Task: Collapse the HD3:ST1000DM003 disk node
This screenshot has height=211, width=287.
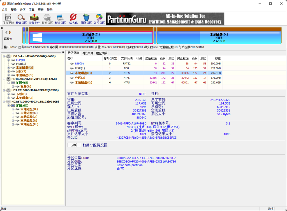Action: point(4,102)
